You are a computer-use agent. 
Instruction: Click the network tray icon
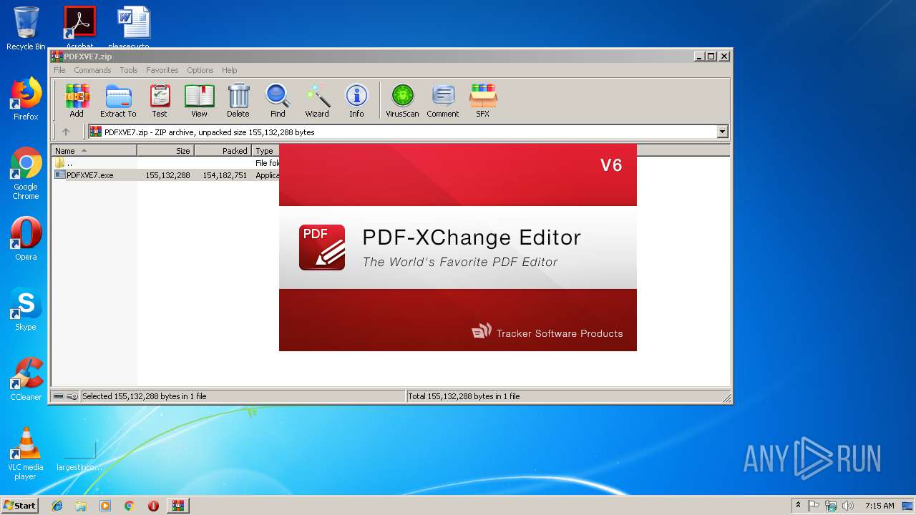click(831, 506)
